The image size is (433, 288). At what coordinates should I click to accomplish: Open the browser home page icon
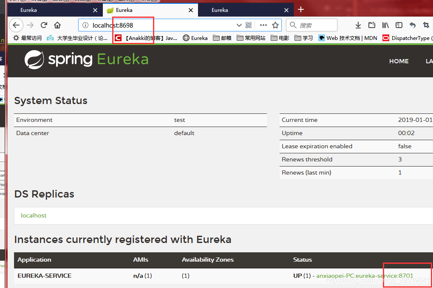57,25
